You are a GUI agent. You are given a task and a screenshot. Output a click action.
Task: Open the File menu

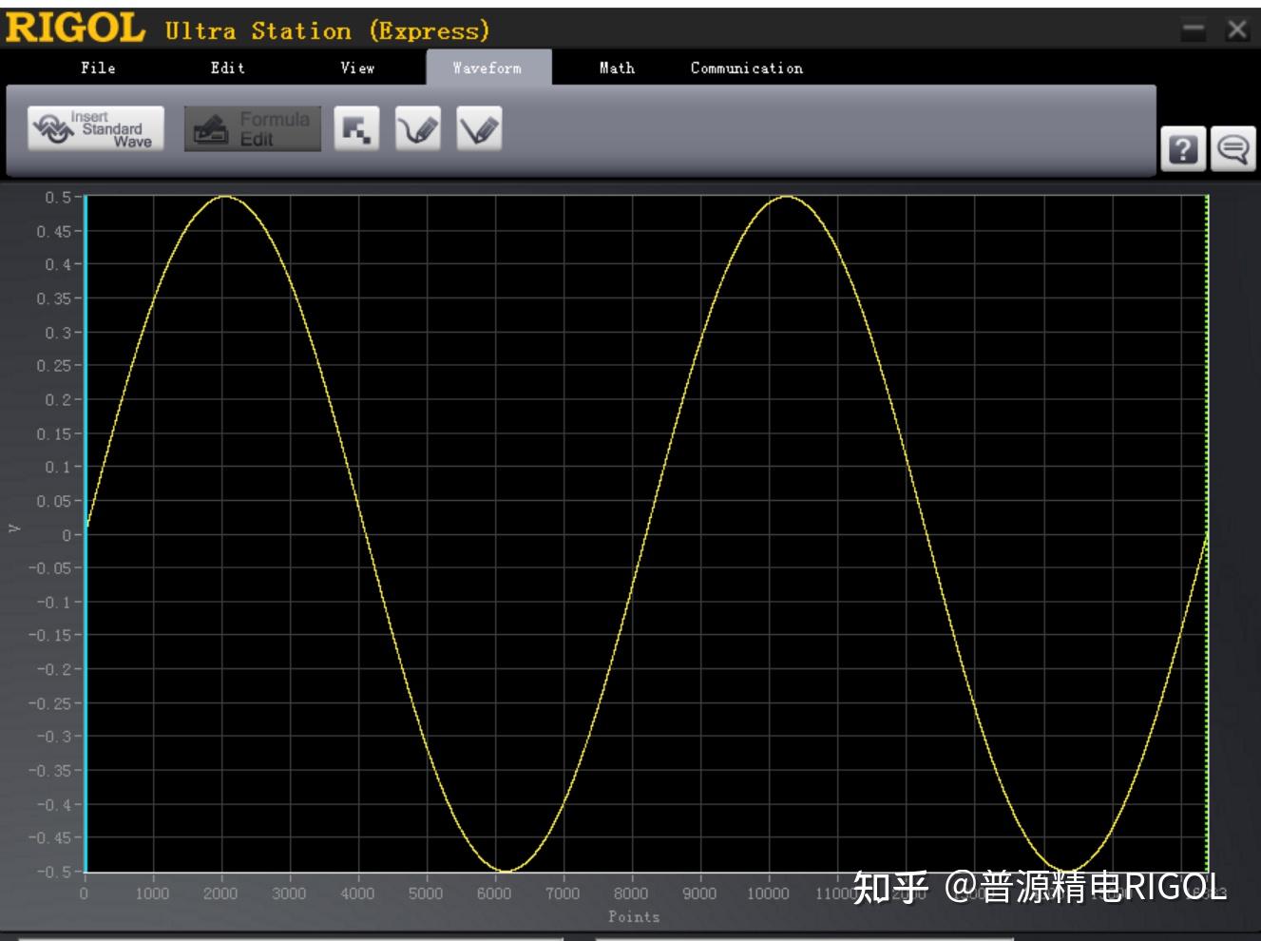click(98, 67)
